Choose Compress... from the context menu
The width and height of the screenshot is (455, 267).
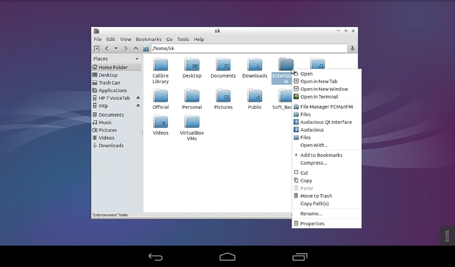pyautogui.click(x=327, y=163)
